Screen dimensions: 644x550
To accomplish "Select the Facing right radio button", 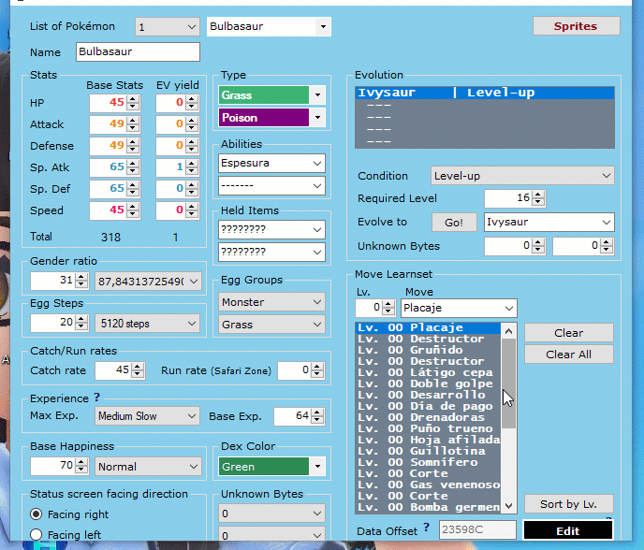I will [37, 514].
